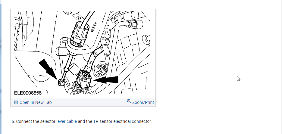Click the tube fitting nut in the diagram
The image size is (282, 134).
coord(133,24)
